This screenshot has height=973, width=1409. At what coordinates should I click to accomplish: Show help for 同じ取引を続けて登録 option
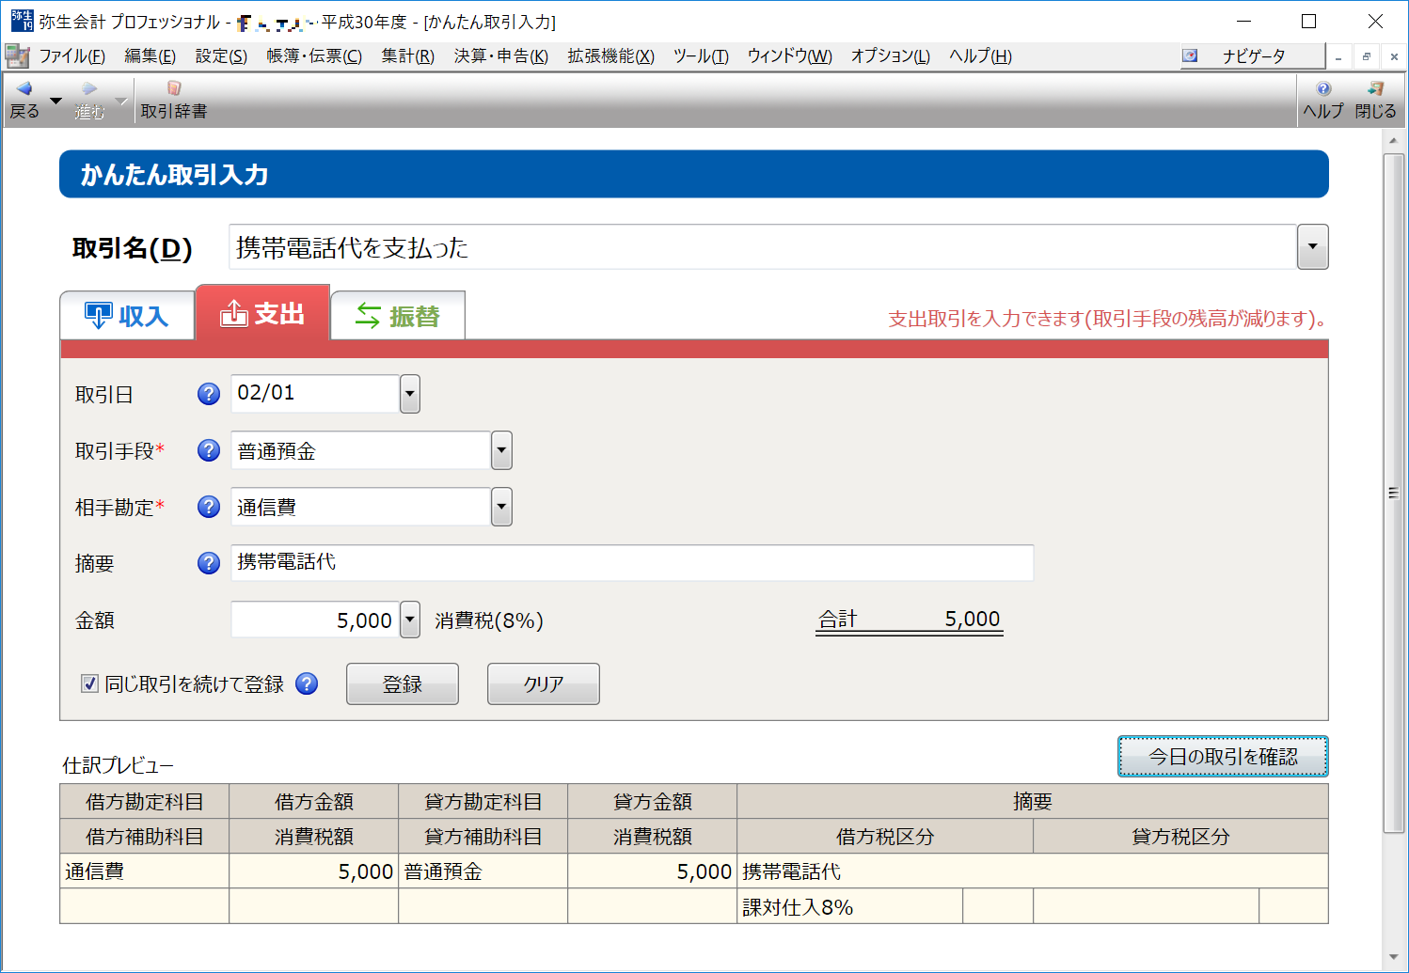pyautogui.click(x=307, y=683)
